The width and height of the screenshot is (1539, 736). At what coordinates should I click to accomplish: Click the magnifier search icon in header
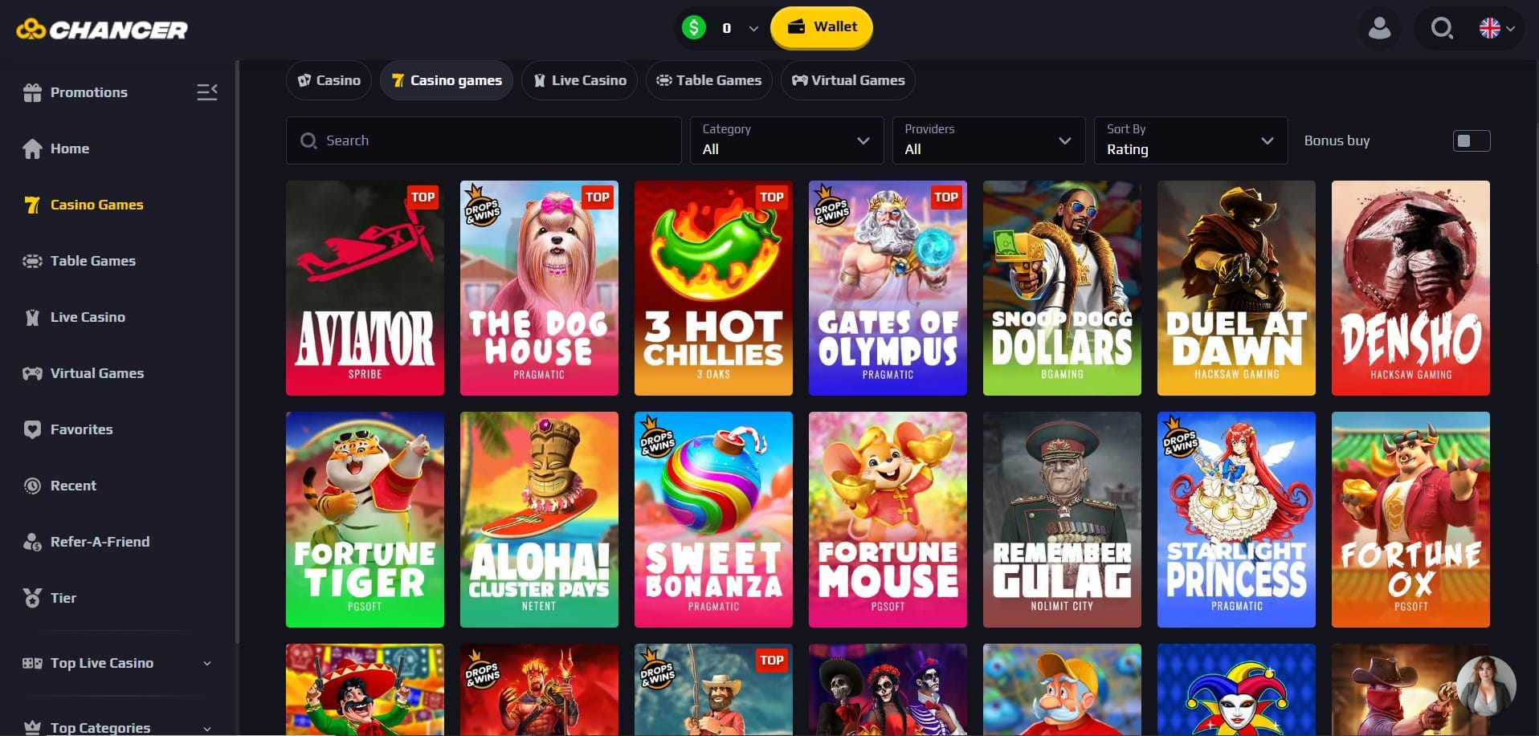click(x=1442, y=28)
